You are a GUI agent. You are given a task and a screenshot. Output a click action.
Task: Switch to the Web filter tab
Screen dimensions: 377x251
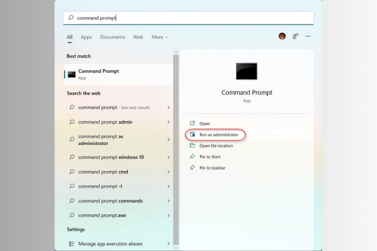(x=138, y=37)
